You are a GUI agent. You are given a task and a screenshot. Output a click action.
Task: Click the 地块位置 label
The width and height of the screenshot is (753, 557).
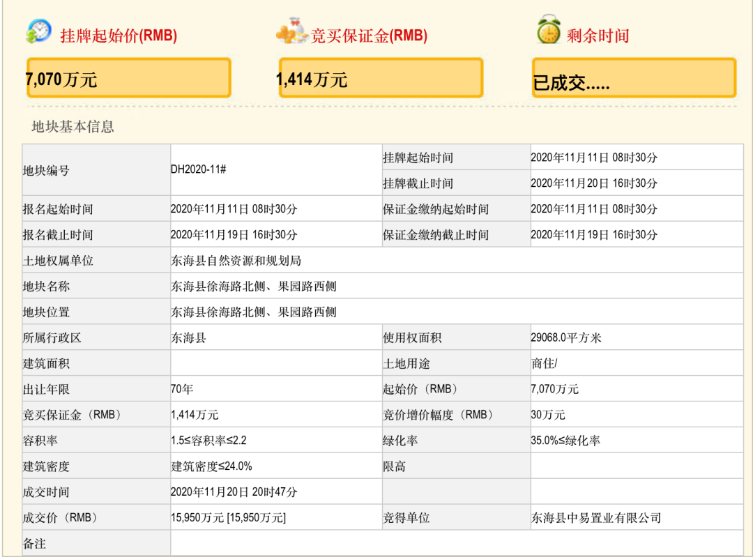(46, 312)
